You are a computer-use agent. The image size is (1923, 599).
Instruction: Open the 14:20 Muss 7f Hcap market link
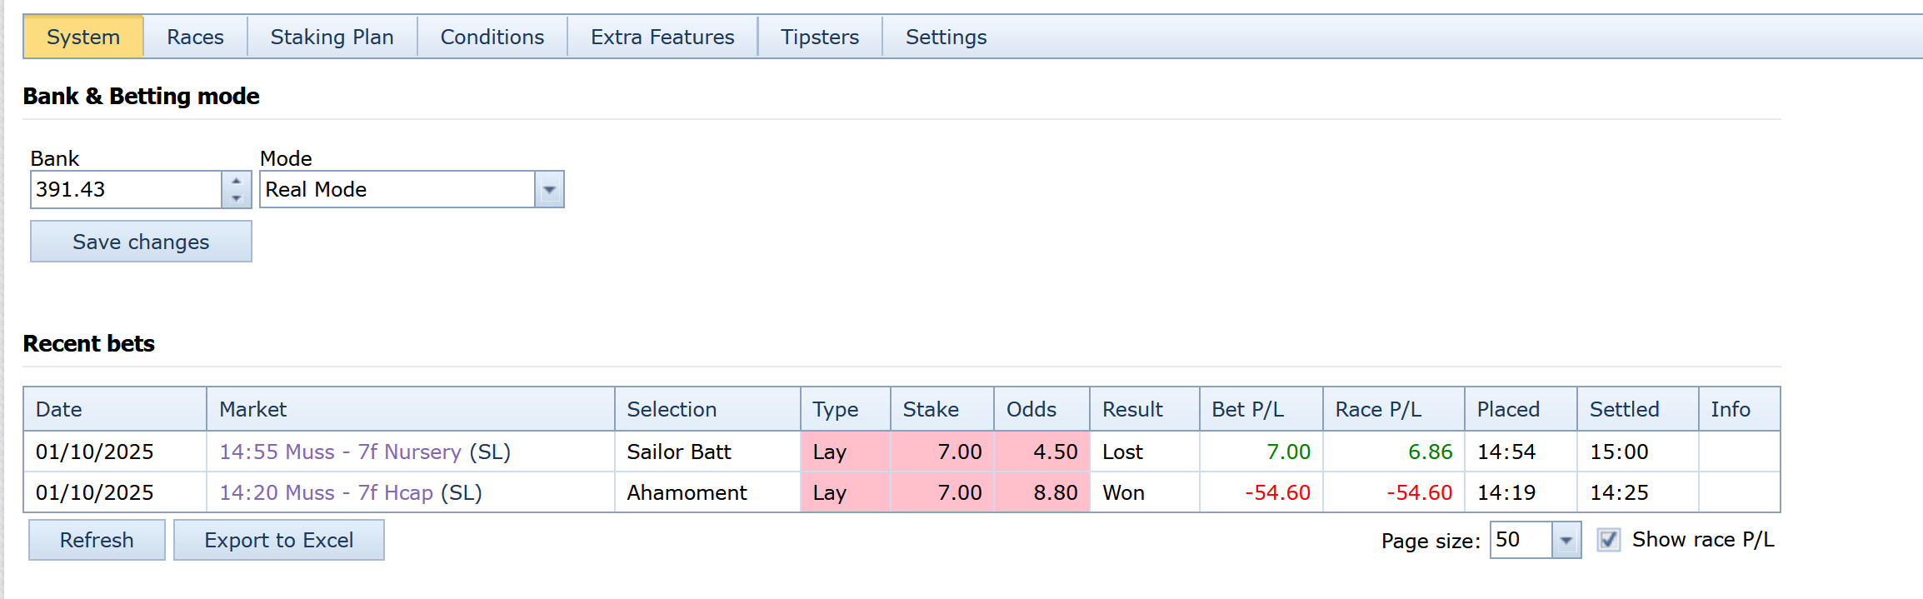tap(326, 492)
